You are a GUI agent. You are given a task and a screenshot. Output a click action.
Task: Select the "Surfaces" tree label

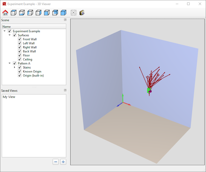click(23, 35)
